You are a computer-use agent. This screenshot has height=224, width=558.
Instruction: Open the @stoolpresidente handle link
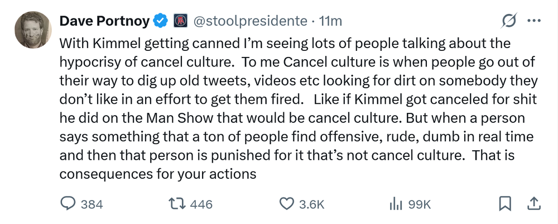(x=250, y=21)
